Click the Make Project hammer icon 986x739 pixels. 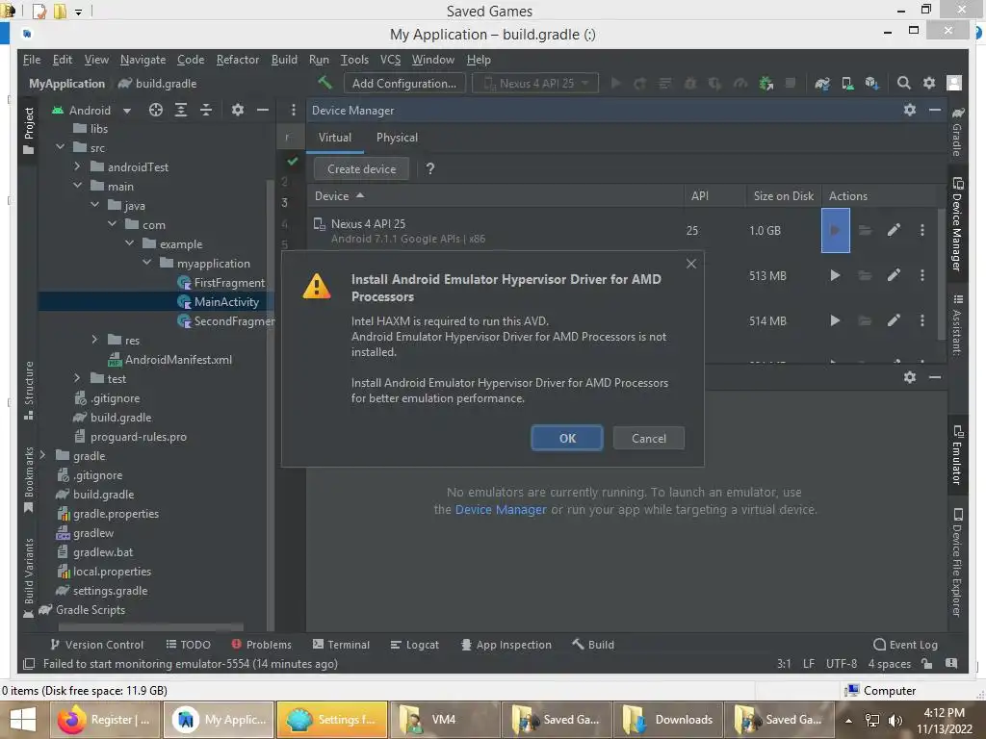[x=324, y=83]
